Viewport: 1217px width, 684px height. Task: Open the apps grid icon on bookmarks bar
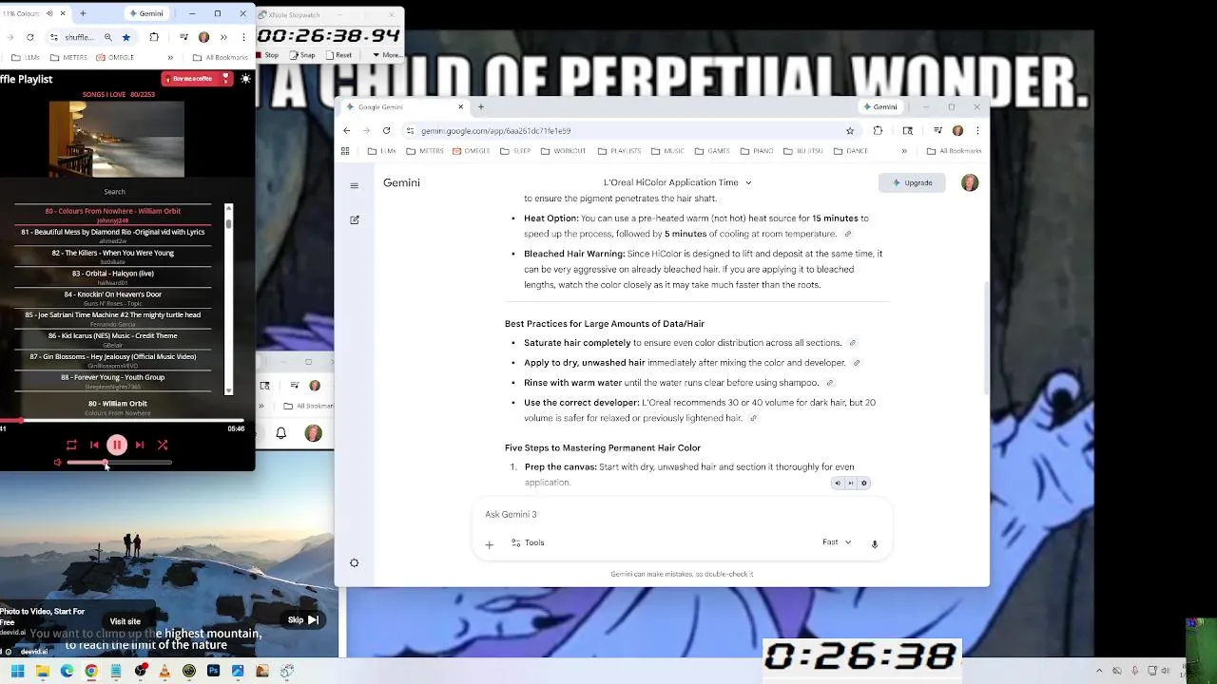(345, 151)
